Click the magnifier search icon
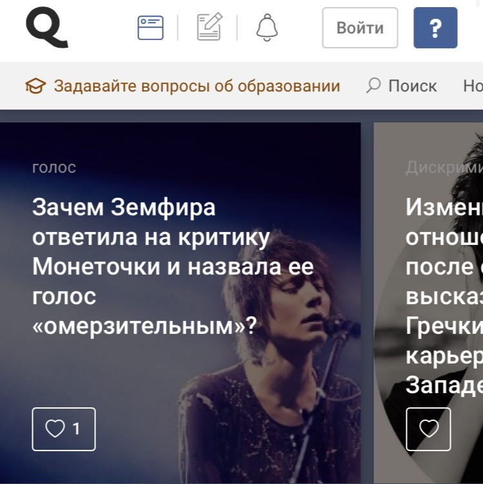The height and width of the screenshot is (484, 483). pyautogui.click(x=373, y=85)
